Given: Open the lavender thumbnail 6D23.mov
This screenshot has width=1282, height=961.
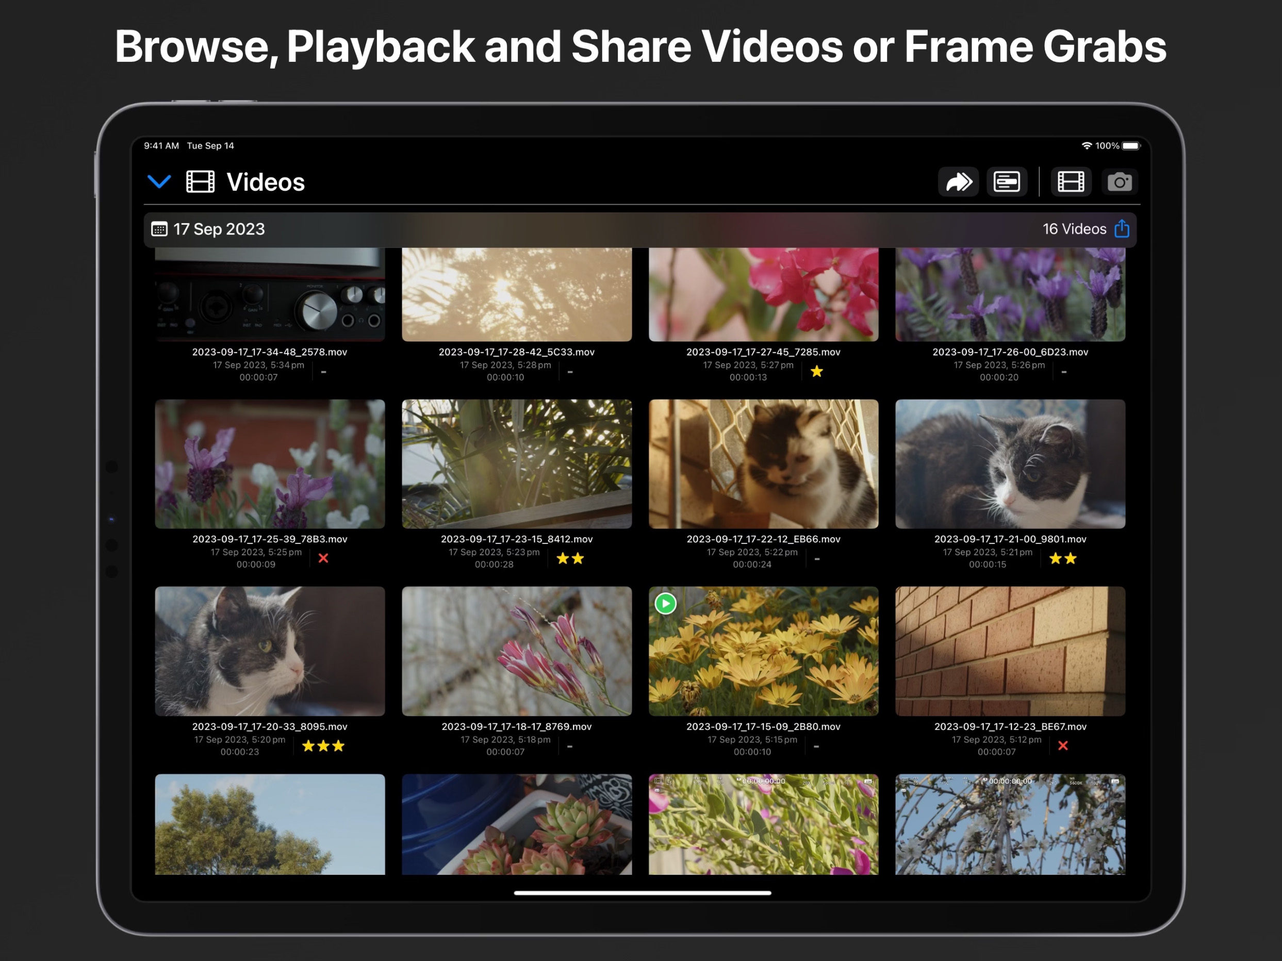Looking at the screenshot, I should click(x=1010, y=294).
